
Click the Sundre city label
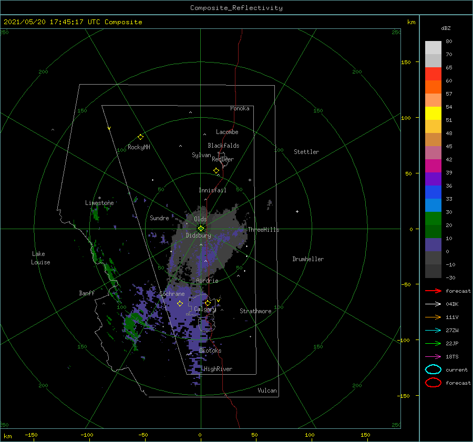pos(159,218)
